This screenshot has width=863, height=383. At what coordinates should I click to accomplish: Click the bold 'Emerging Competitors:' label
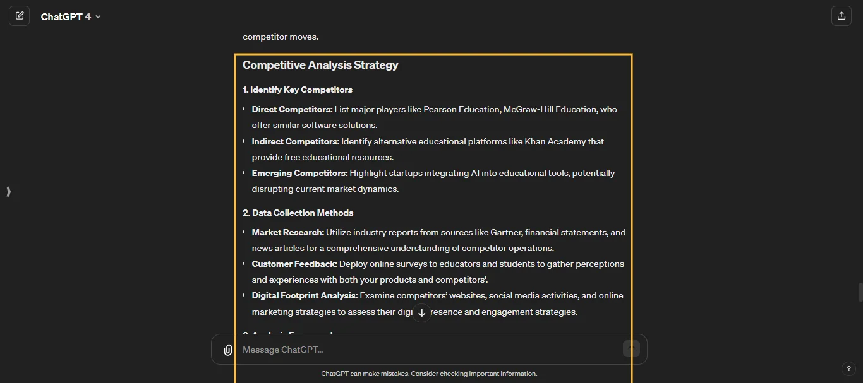pos(299,172)
